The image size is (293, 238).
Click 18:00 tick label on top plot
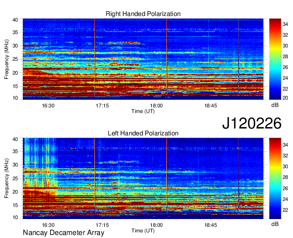pos(156,106)
